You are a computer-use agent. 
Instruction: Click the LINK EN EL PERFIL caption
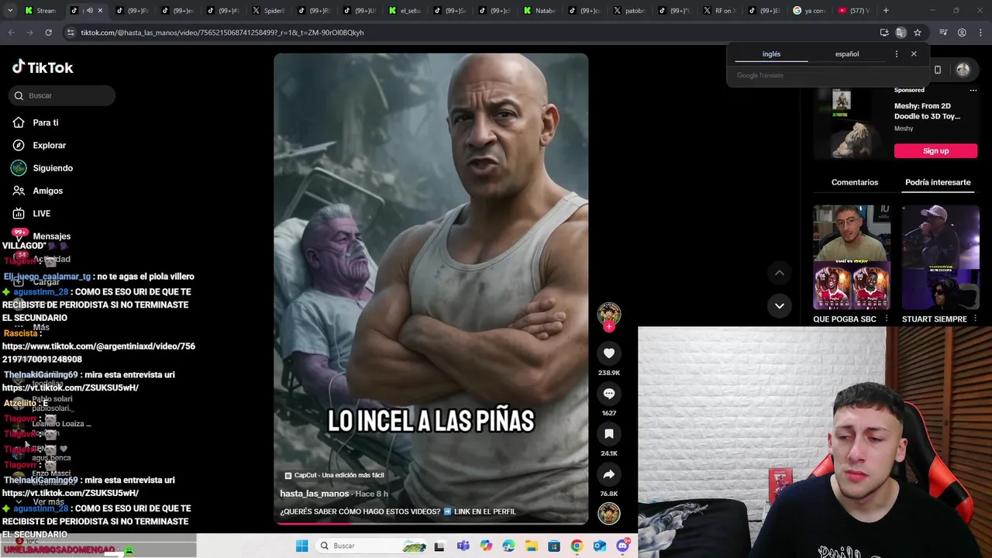(x=485, y=511)
